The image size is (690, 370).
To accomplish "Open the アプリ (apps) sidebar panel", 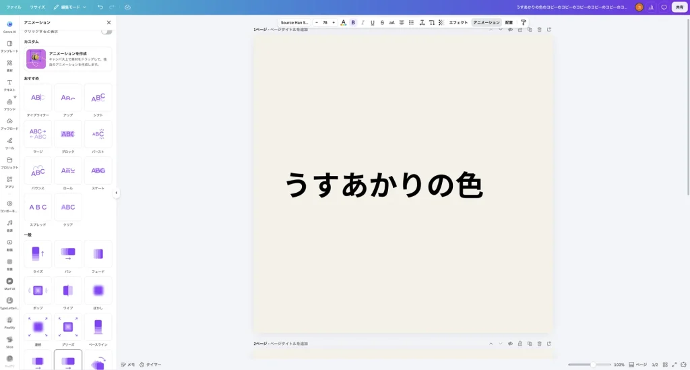I will coord(9,182).
